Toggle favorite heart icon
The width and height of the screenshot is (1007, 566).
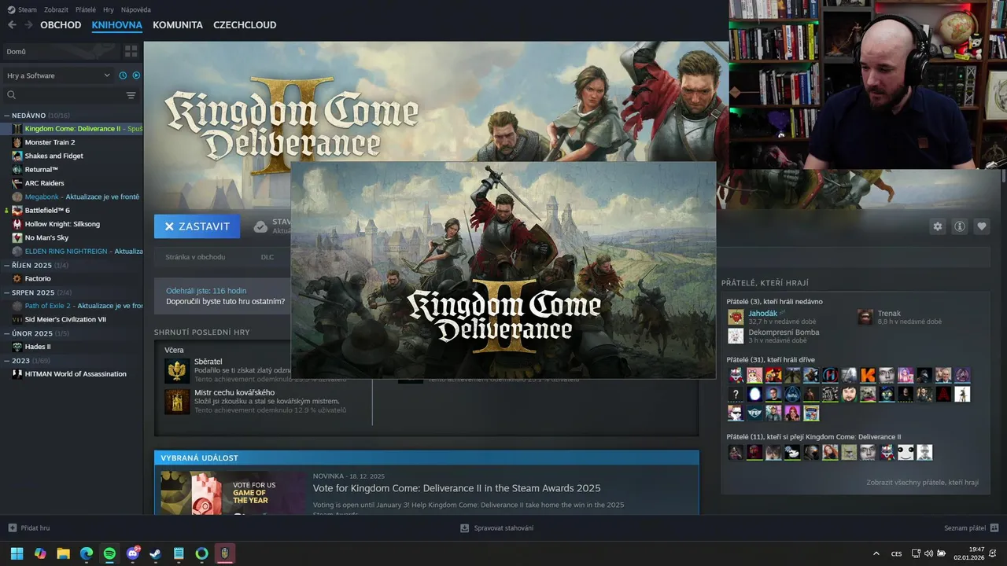tap(982, 226)
